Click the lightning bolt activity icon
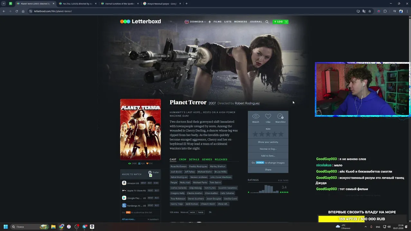The width and height of the screenshot is (411, 231). point(210,22)
